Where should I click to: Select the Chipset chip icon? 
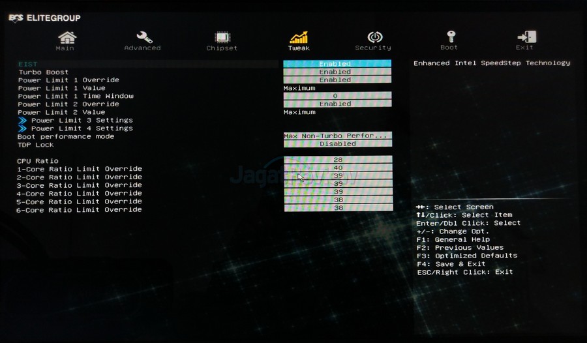222,37
